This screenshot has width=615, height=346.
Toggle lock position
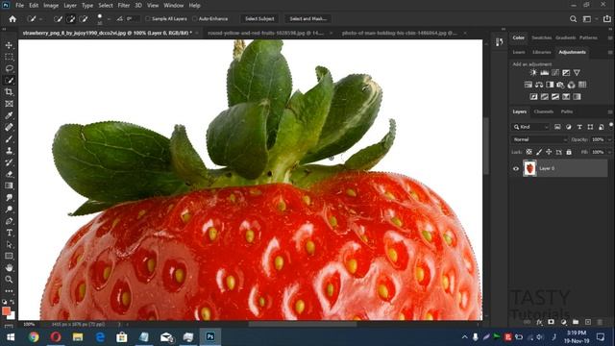coord(549,152)
